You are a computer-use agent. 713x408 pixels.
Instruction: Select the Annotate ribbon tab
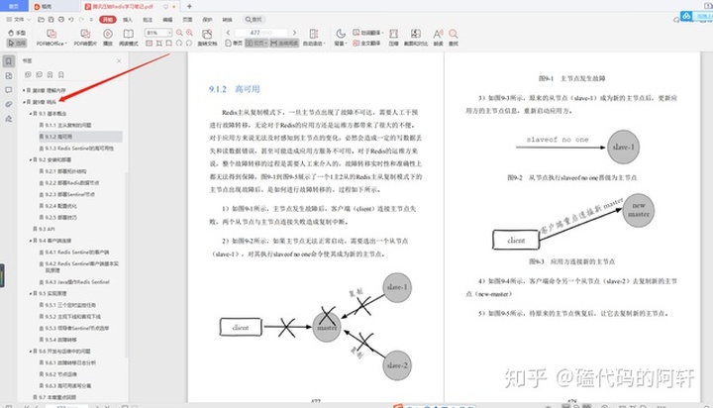coord(148,20)
